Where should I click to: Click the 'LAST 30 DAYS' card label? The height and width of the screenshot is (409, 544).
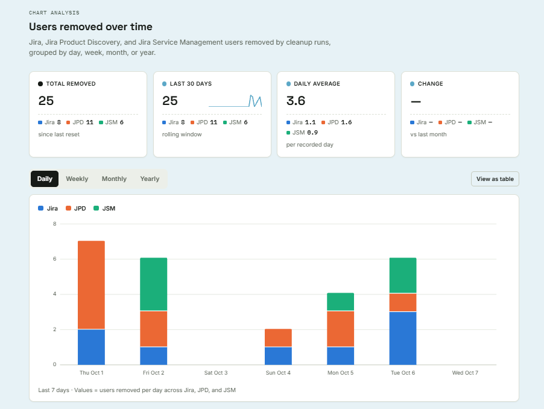click(x=191, y=84)
